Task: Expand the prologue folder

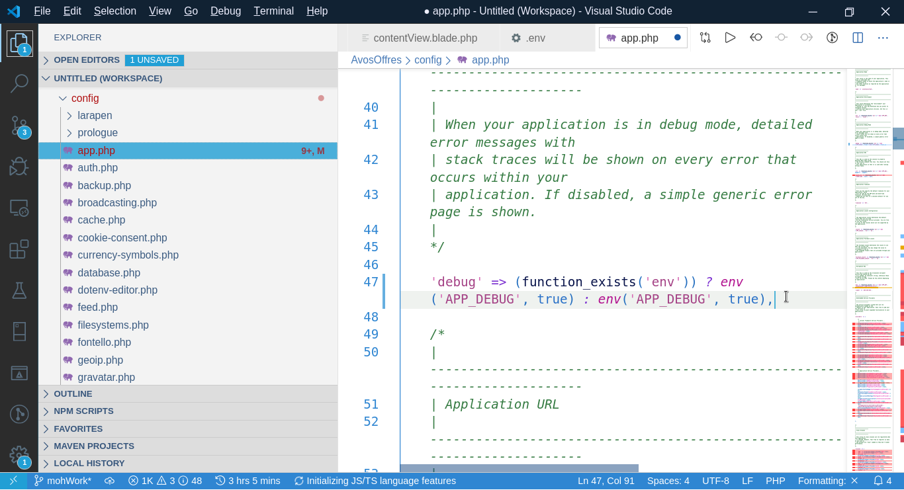Action: click(188, 133)
